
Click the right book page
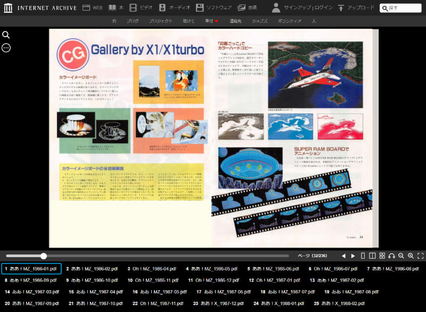click(x=293, y=138)
